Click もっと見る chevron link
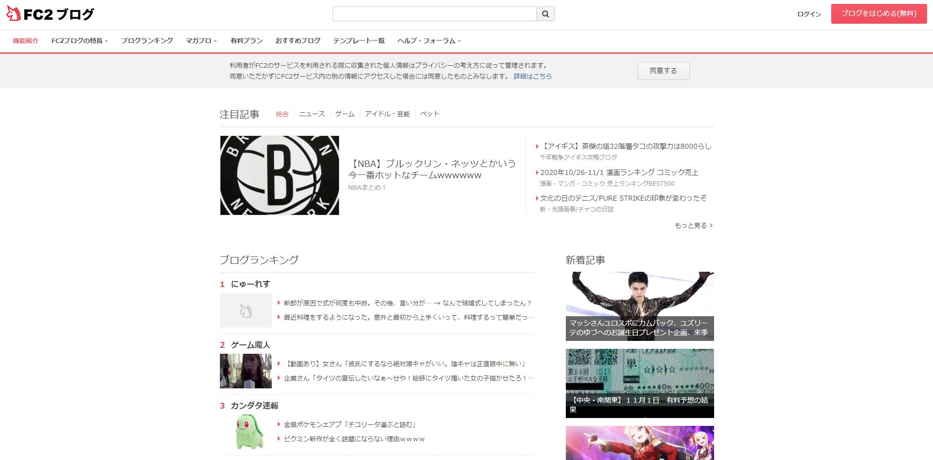The width and height of the screenshot is (933, 460). [694, 225]
